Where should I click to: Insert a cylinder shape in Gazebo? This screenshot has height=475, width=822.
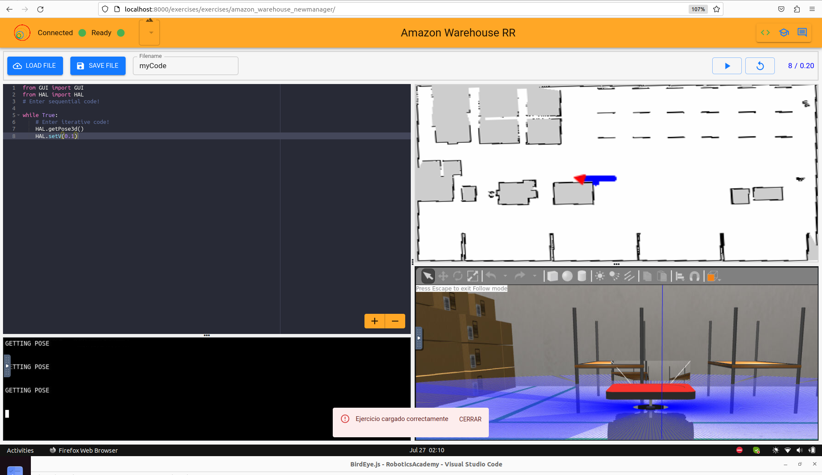pos(582,276)
